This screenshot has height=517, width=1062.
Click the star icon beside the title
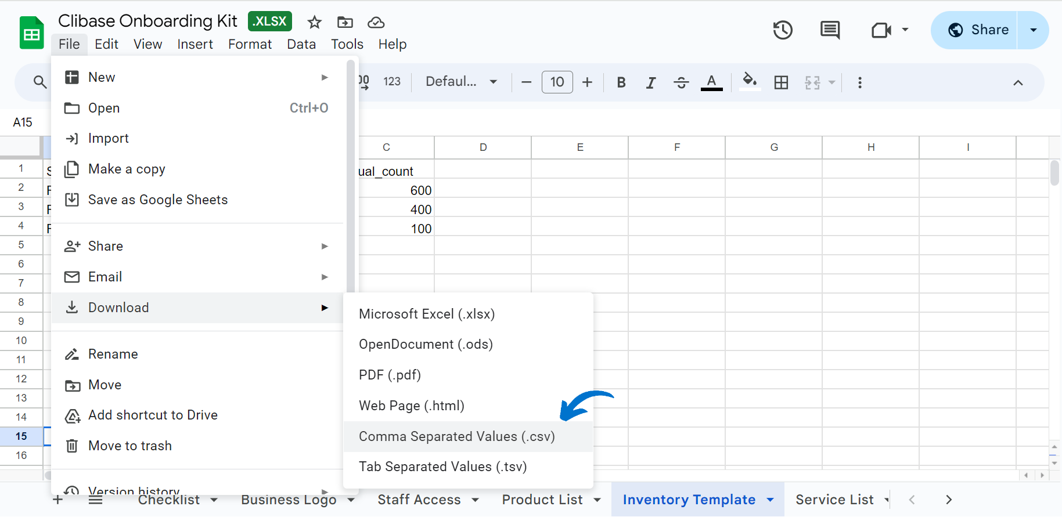click(315, 23)
